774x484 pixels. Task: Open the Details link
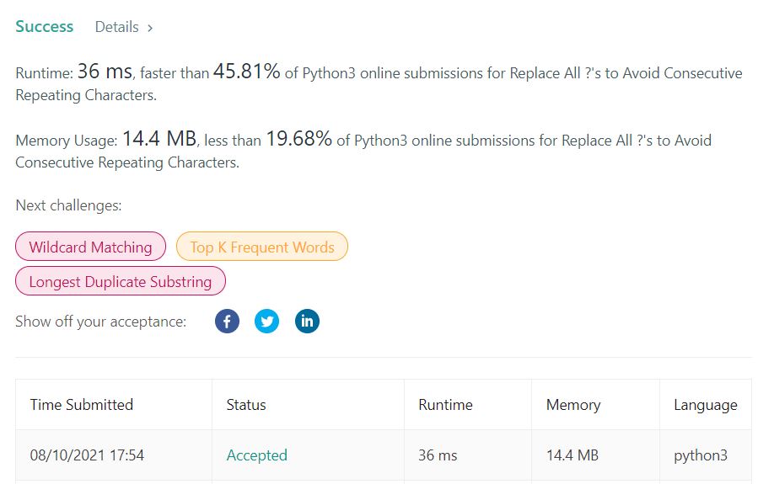click(x=116, y=27)
